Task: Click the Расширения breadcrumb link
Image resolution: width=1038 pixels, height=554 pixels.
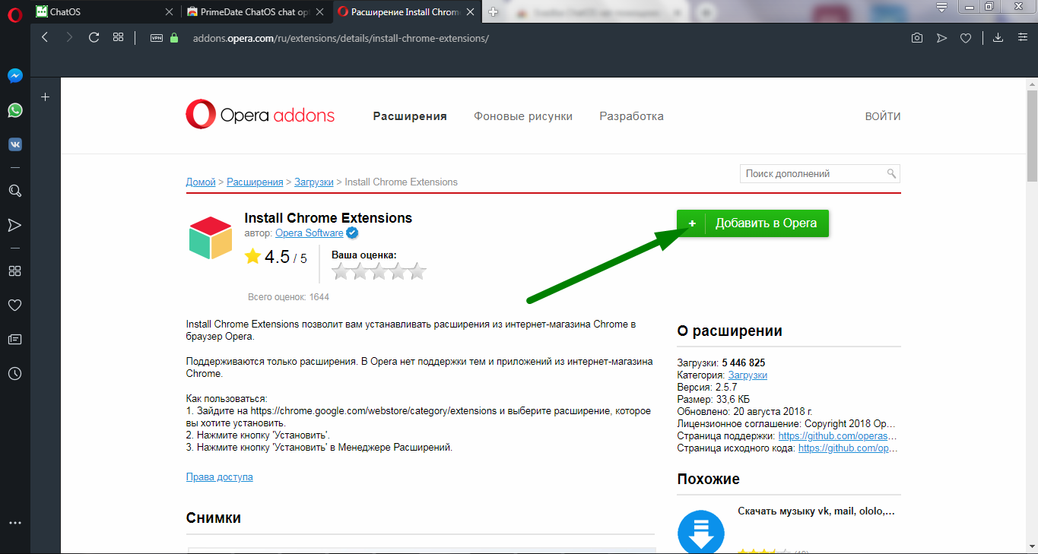Action: click(x=255, y=182)
